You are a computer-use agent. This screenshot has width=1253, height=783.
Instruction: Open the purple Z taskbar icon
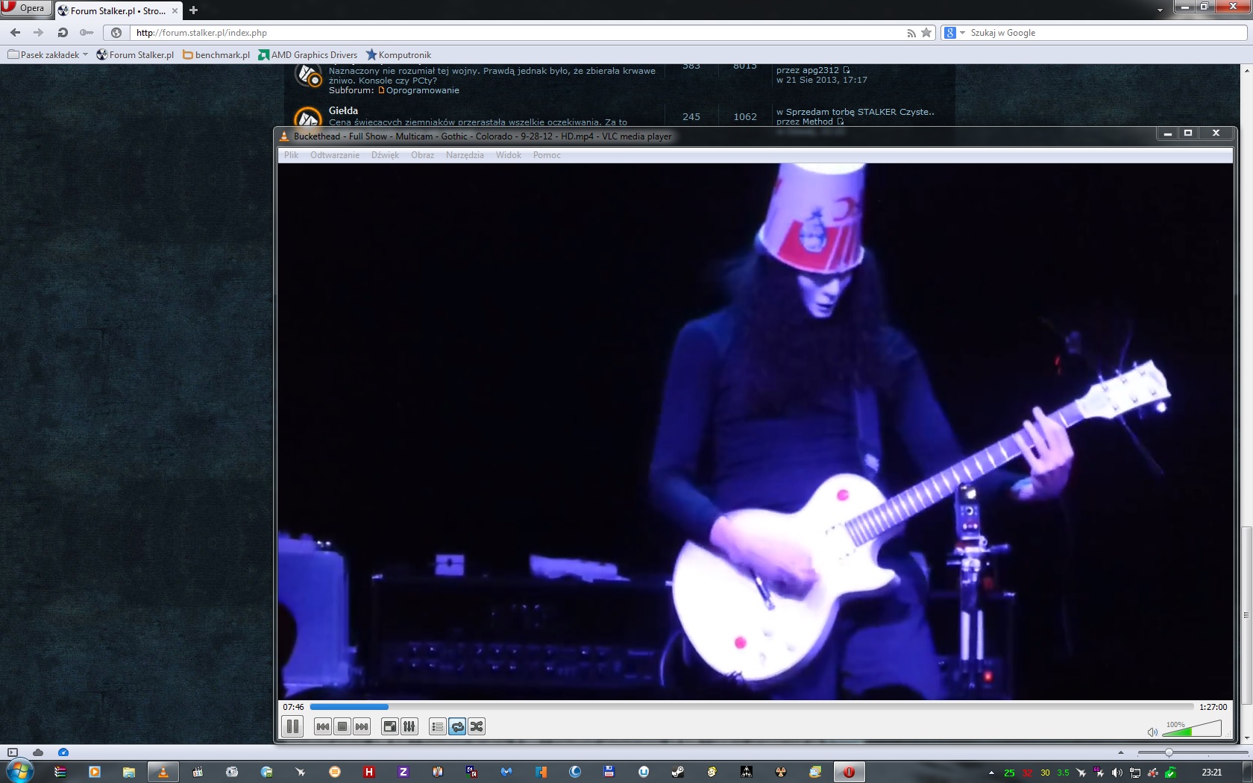coord(403,772)
